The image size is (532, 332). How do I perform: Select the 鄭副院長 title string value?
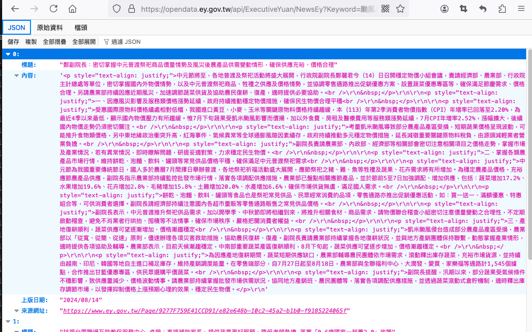(199, 65)
